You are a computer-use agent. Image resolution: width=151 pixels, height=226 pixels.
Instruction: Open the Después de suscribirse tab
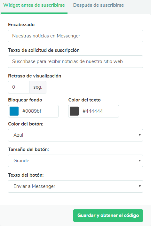tap(99, 5)
